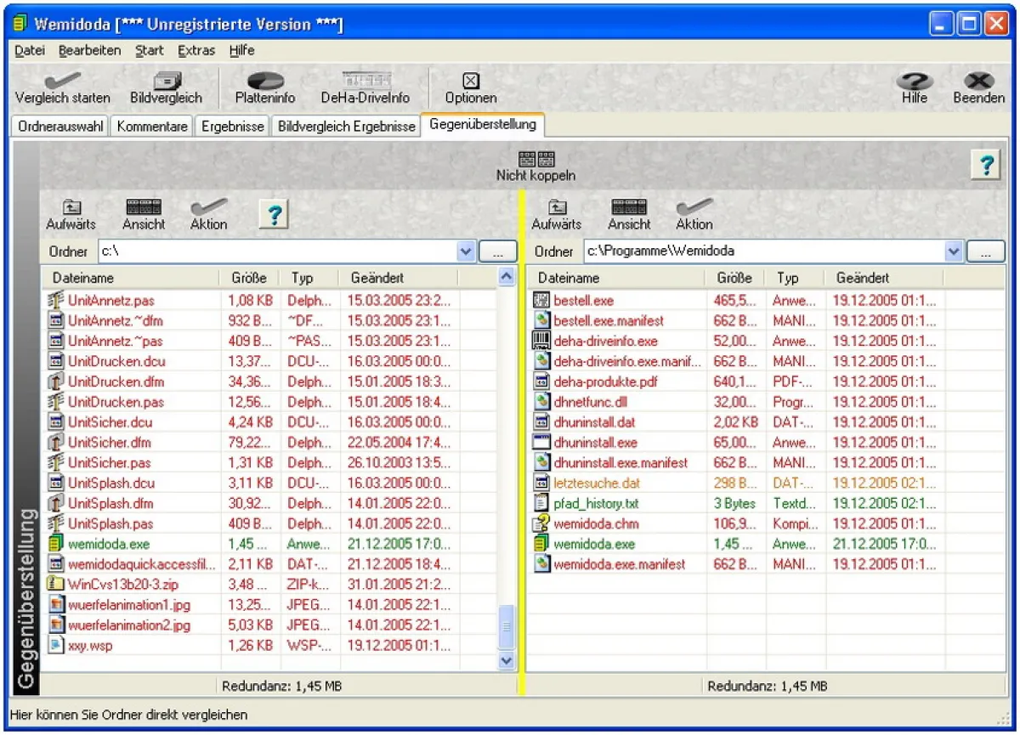The width and height of the screenshot is (1020, 735).
Task: Open the Extras menu
Action: [196, 51]
